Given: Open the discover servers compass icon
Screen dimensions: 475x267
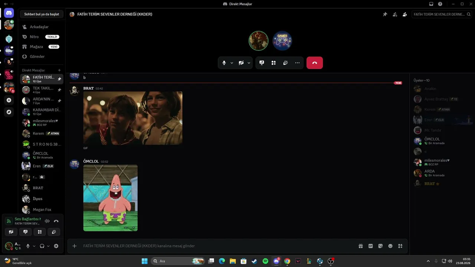Looking at the screenshot, I should (9, 112).
